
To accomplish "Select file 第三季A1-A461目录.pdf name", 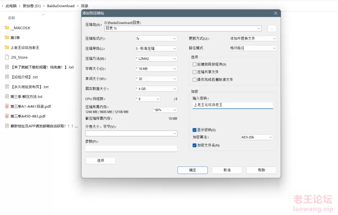I will [30, 106].
